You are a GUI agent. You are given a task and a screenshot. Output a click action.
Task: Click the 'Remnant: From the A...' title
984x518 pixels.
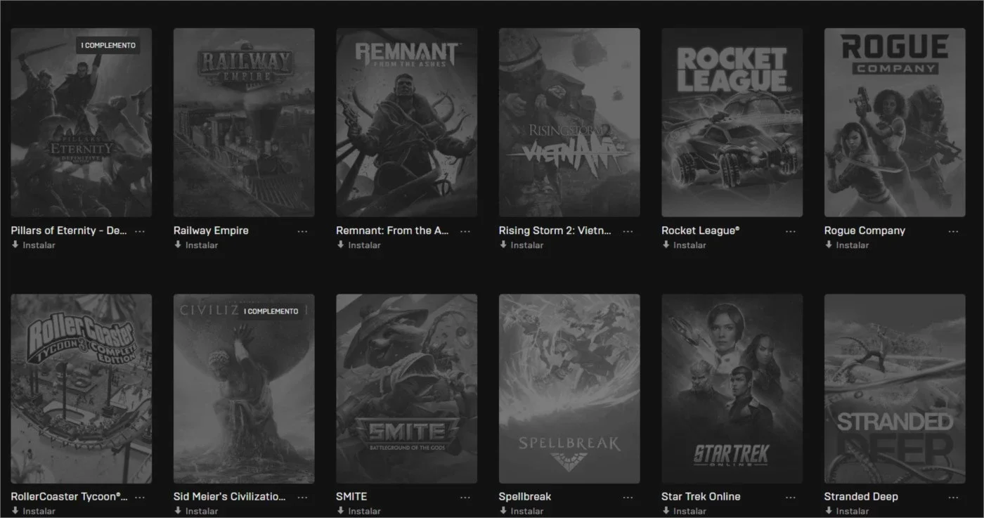(392, 231)
